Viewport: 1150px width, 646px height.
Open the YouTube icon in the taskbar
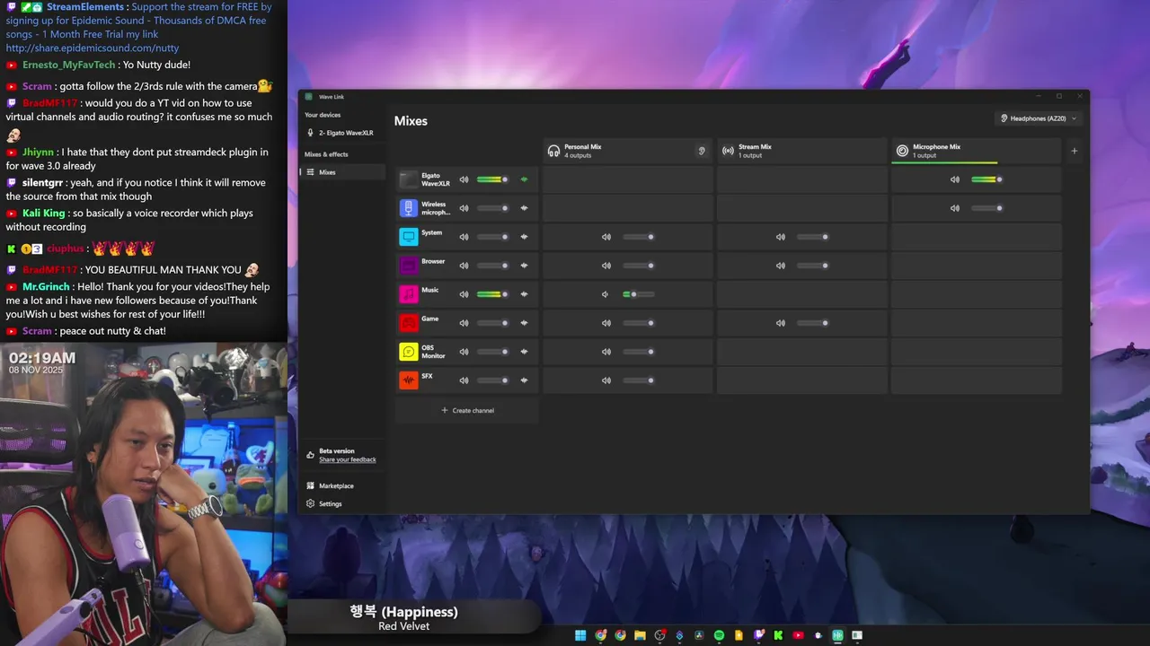(x=798, y=635)
